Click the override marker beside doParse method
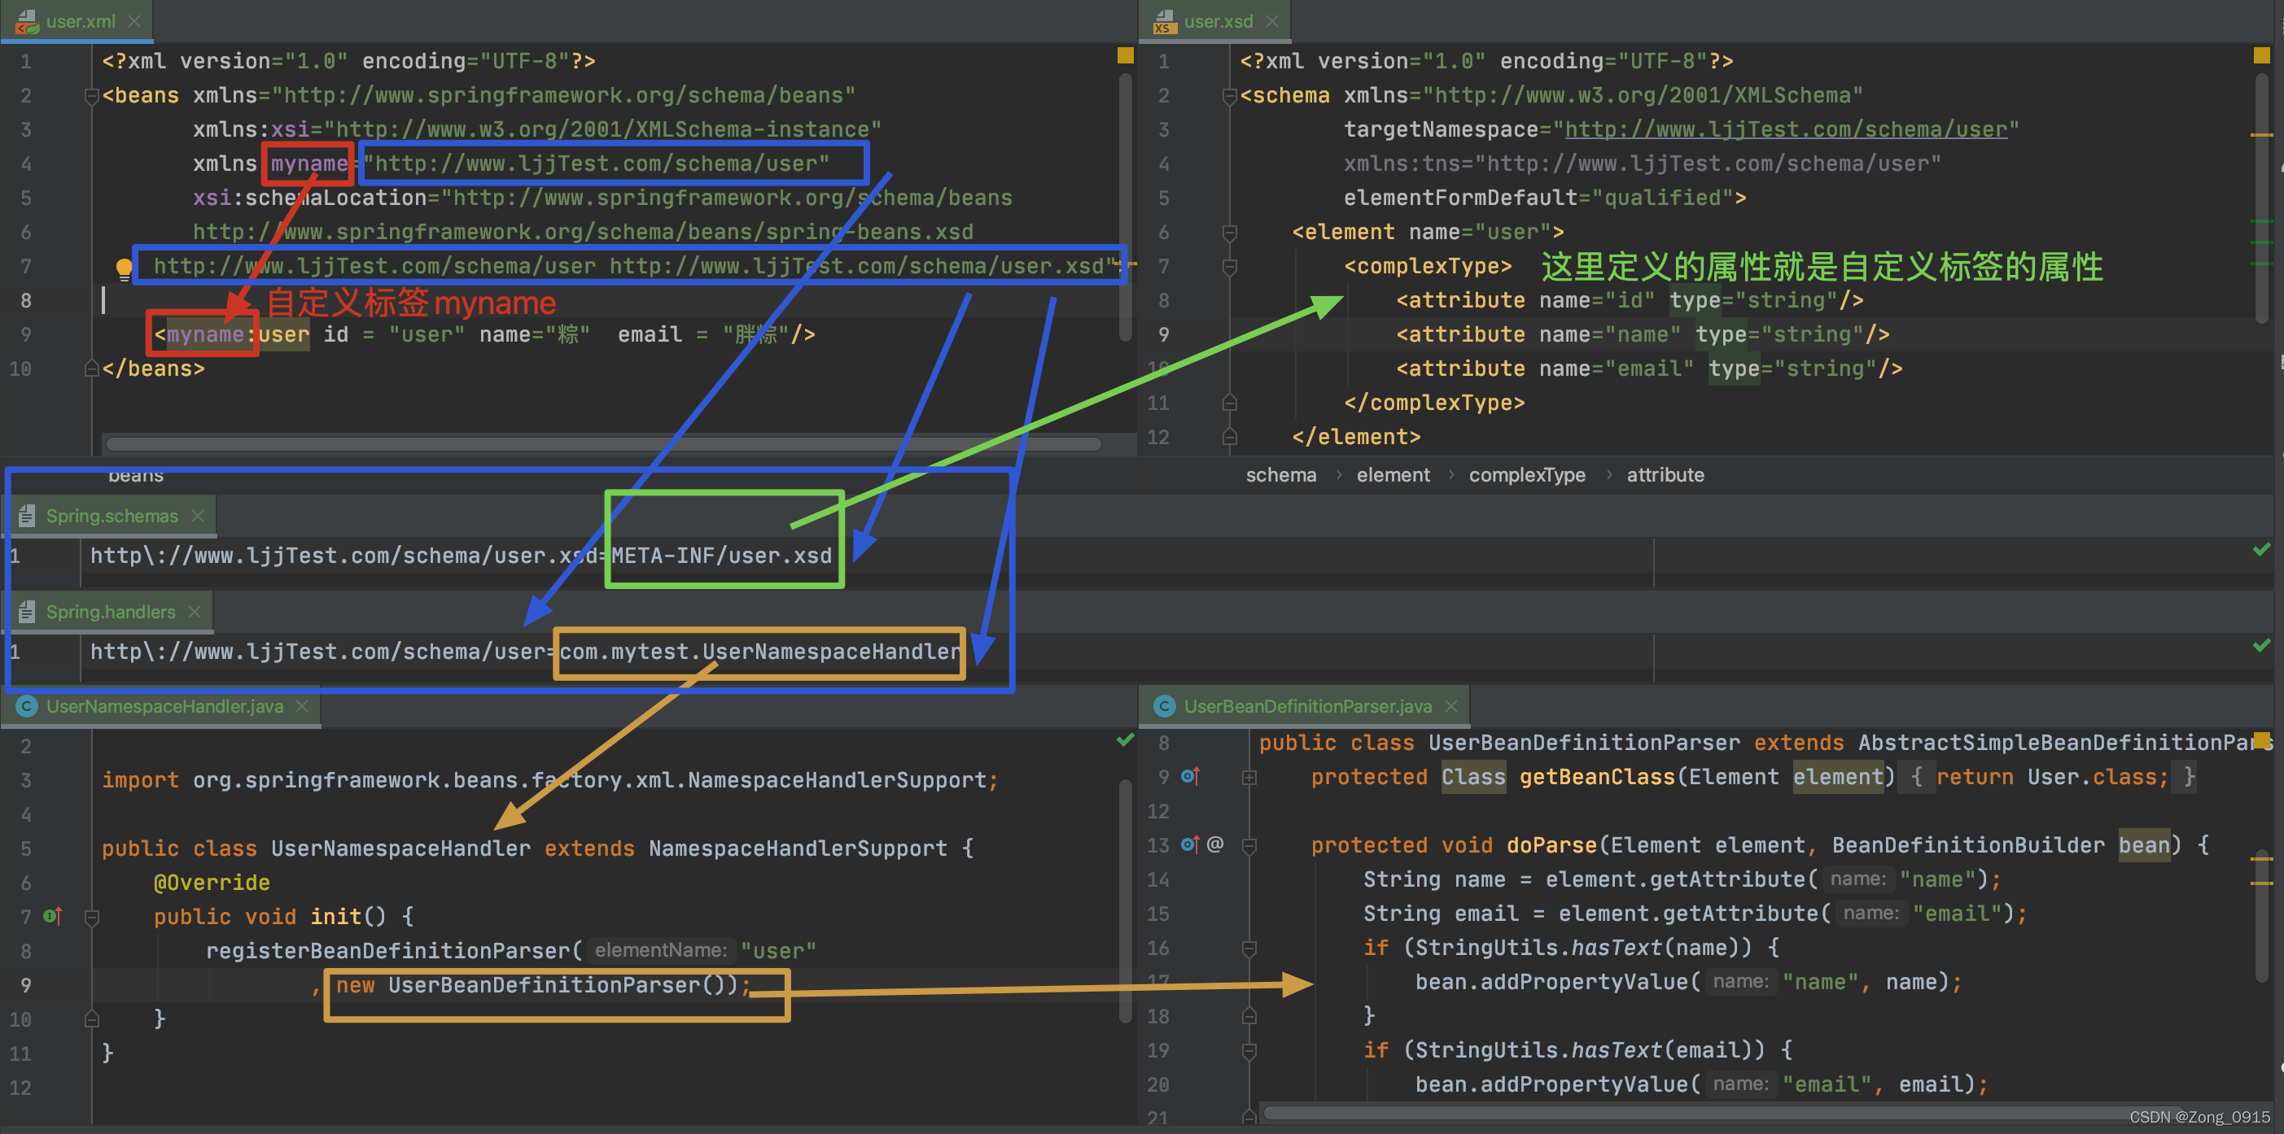 (x=1190, y=844)
